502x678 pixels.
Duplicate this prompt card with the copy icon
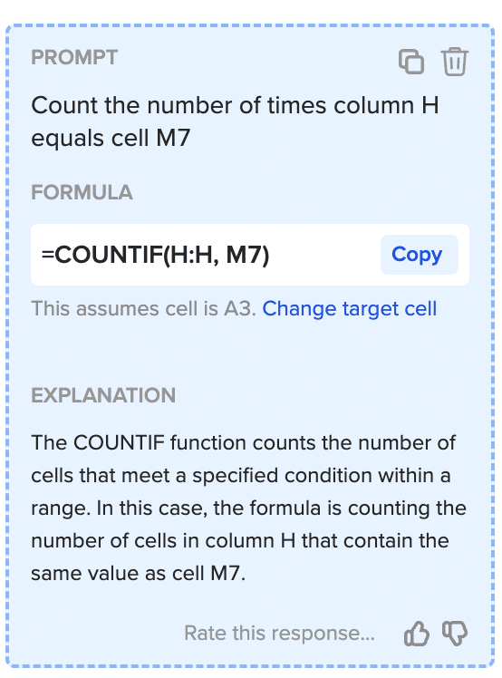click(x=410, y=62)
